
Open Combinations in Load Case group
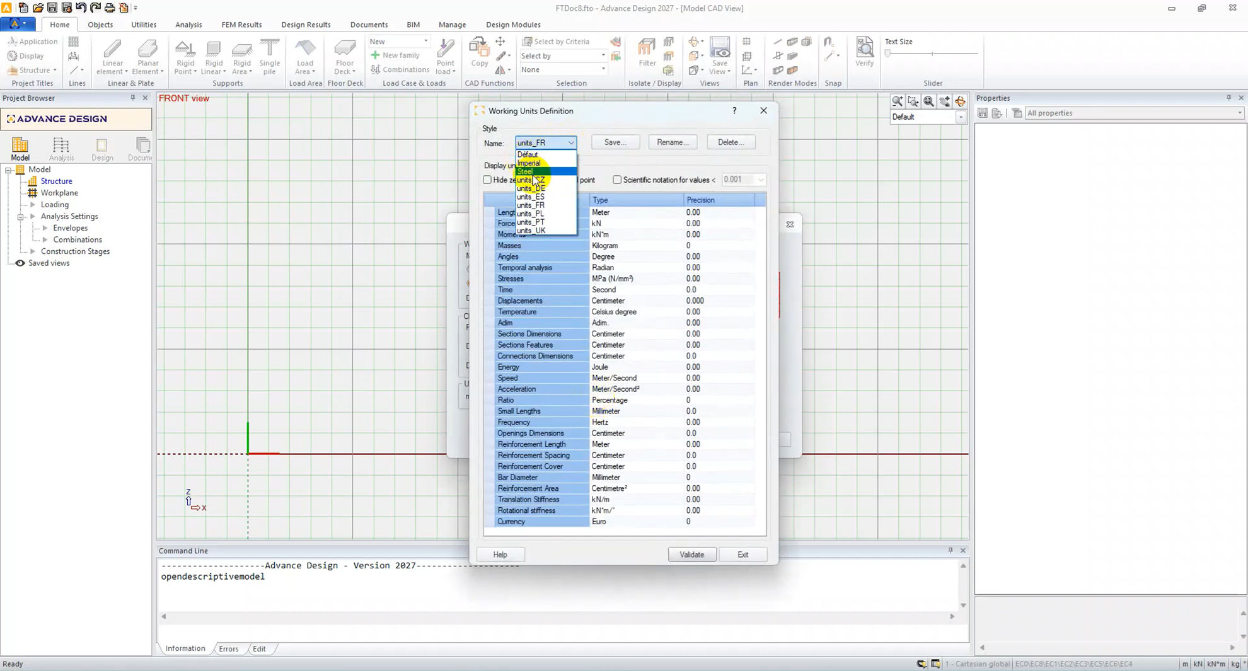tap(400, 69)
